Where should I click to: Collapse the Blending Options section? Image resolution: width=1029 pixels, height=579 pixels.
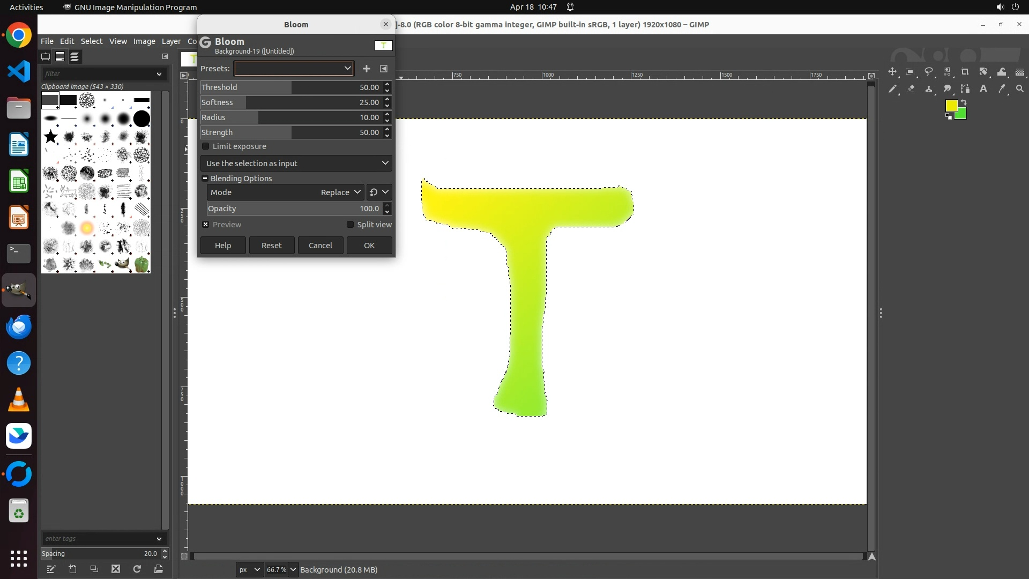pyautogui.click(x=205, y=179)
